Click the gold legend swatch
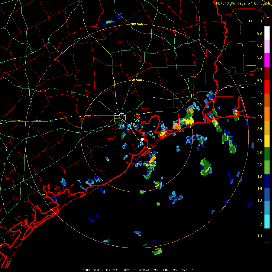This screenshot has height=272, width=272. [x=267, y=128]
